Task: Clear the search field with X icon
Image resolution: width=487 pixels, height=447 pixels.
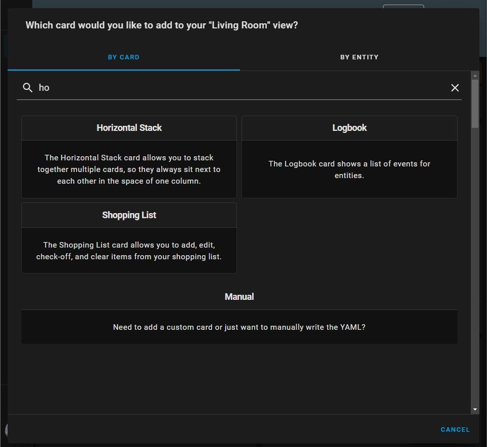Action: click(455, 88)
